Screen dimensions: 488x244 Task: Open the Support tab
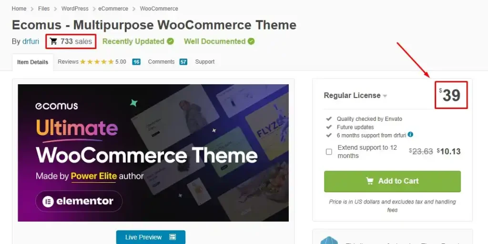coord(205,62)
